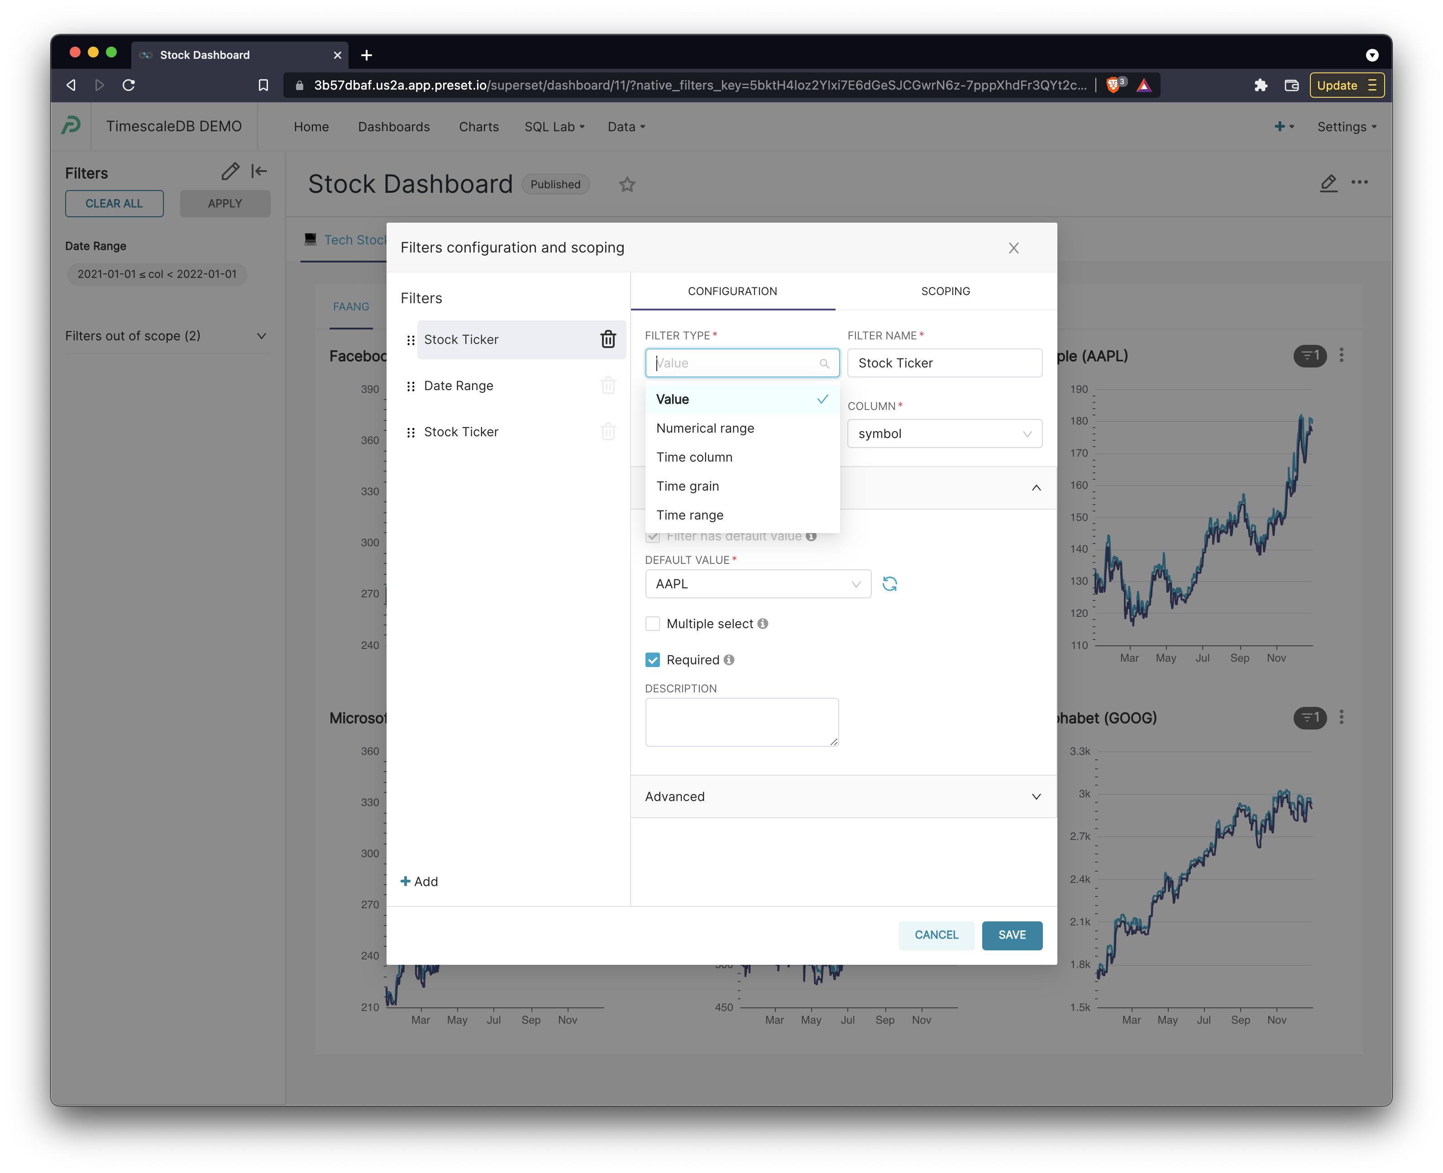
Task: Open the Apple chart kebab menu
Action: click(1343, 355)
